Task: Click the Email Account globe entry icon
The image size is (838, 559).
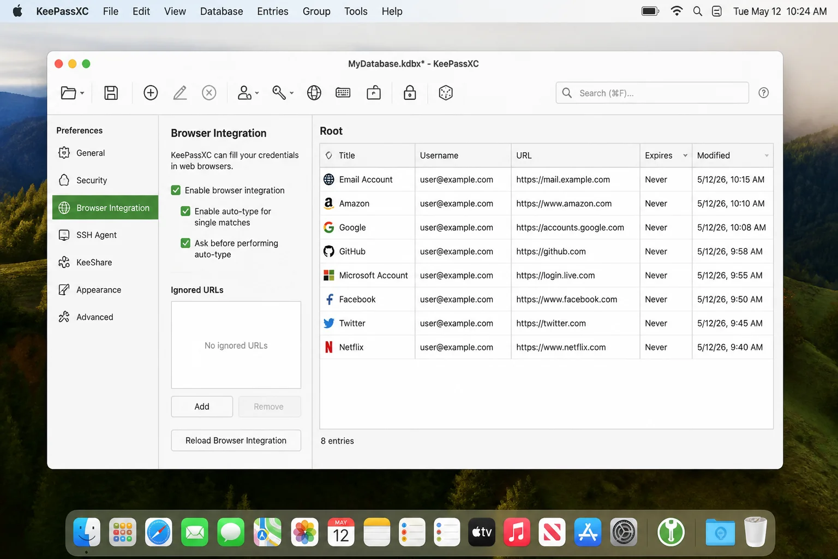Action: (329, 180)
